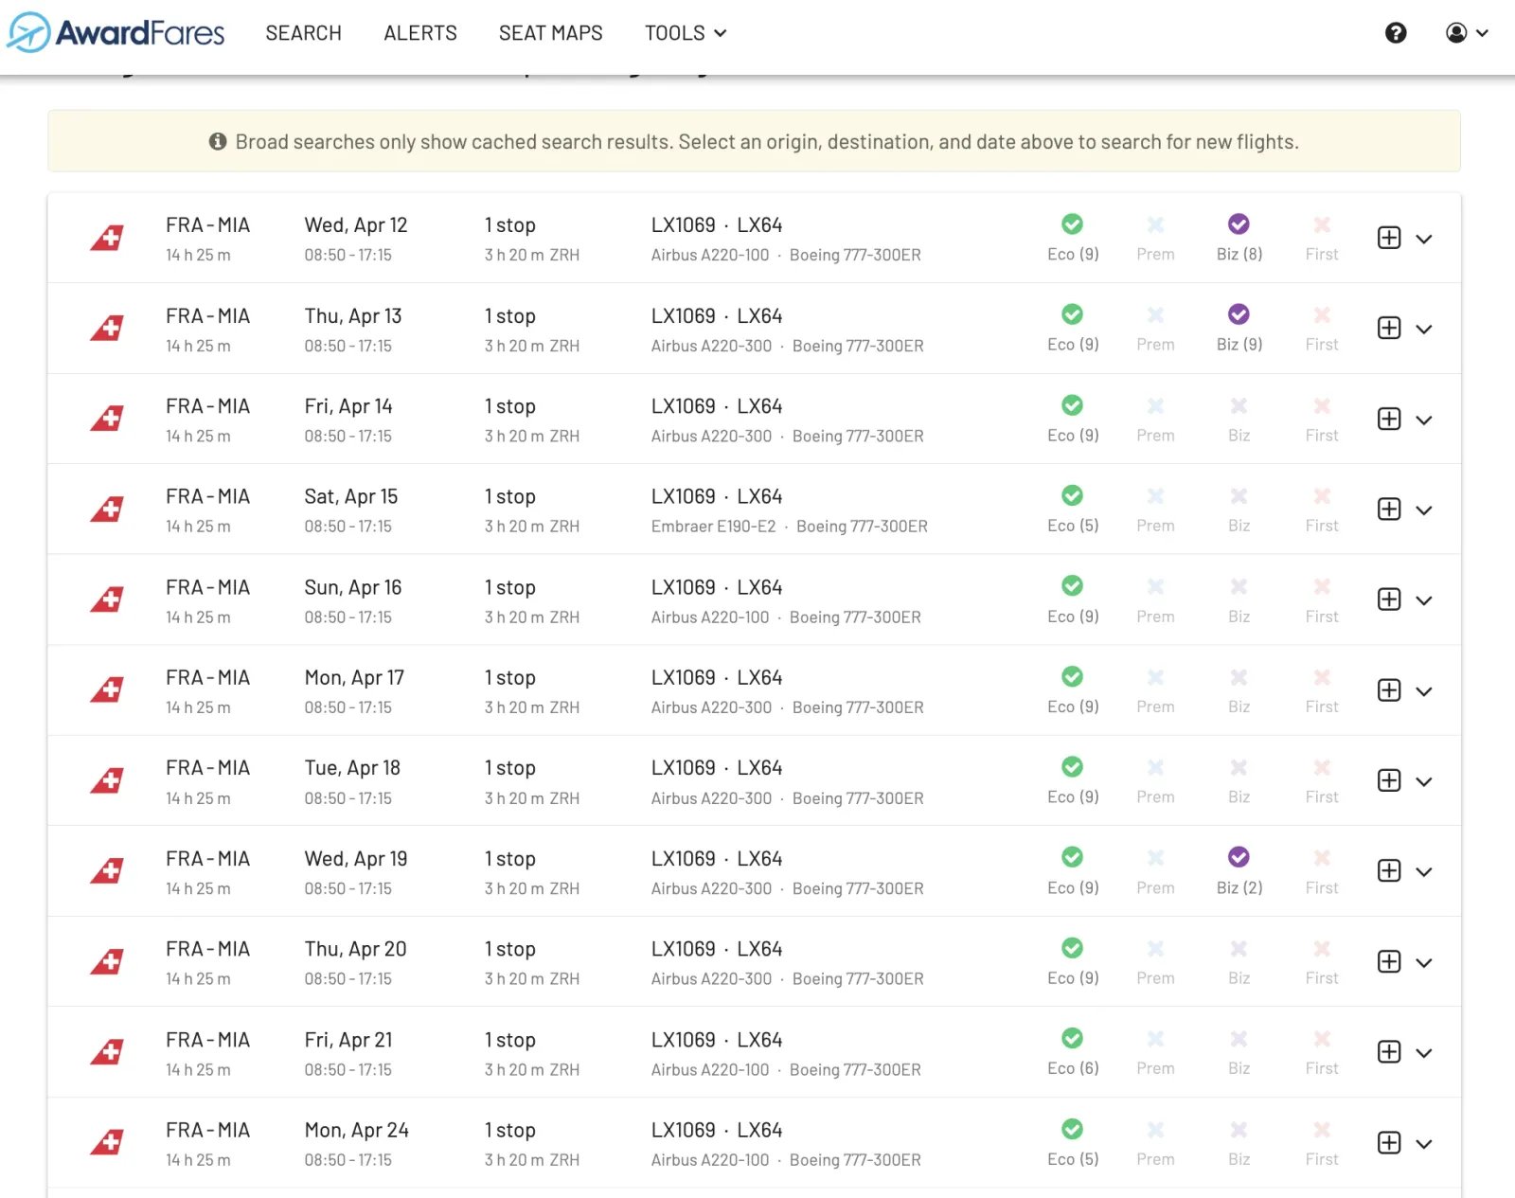
Task: Go to the SEARCH page
Action: [x=303, y=33]
